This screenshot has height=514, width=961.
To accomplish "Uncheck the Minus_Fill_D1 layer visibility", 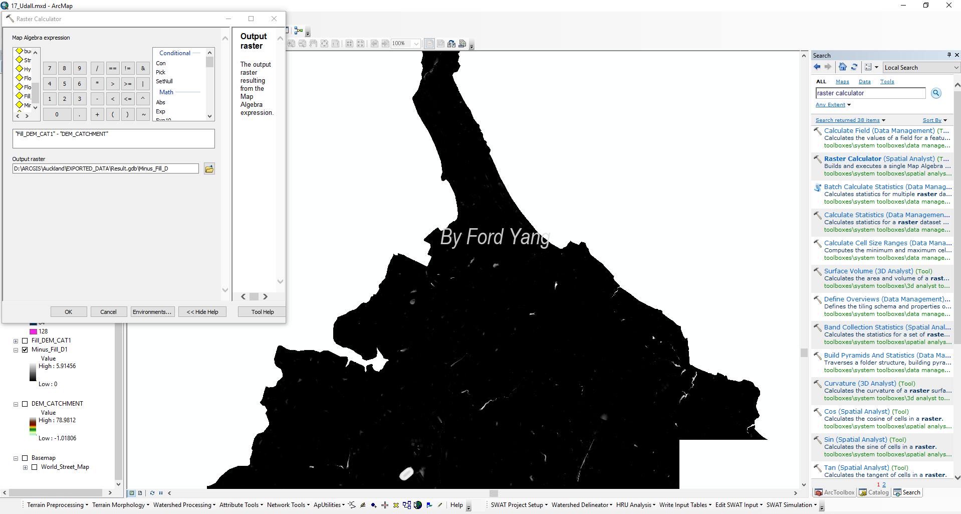I will 25,350.
